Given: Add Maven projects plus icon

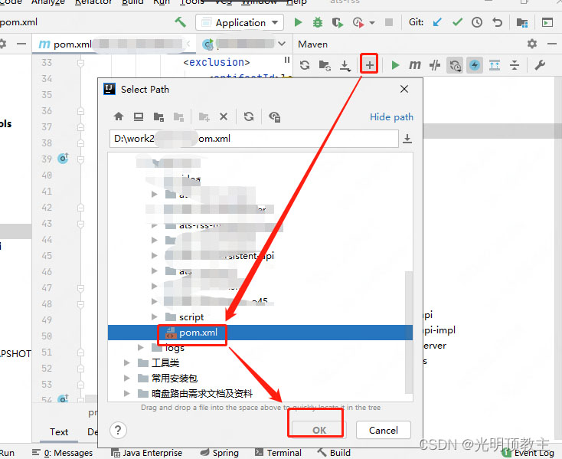Looking at the screenshot, I should [370, 65].
